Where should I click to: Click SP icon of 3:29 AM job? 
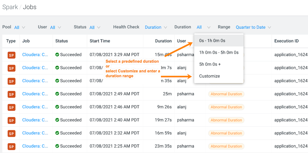(11, 55)
